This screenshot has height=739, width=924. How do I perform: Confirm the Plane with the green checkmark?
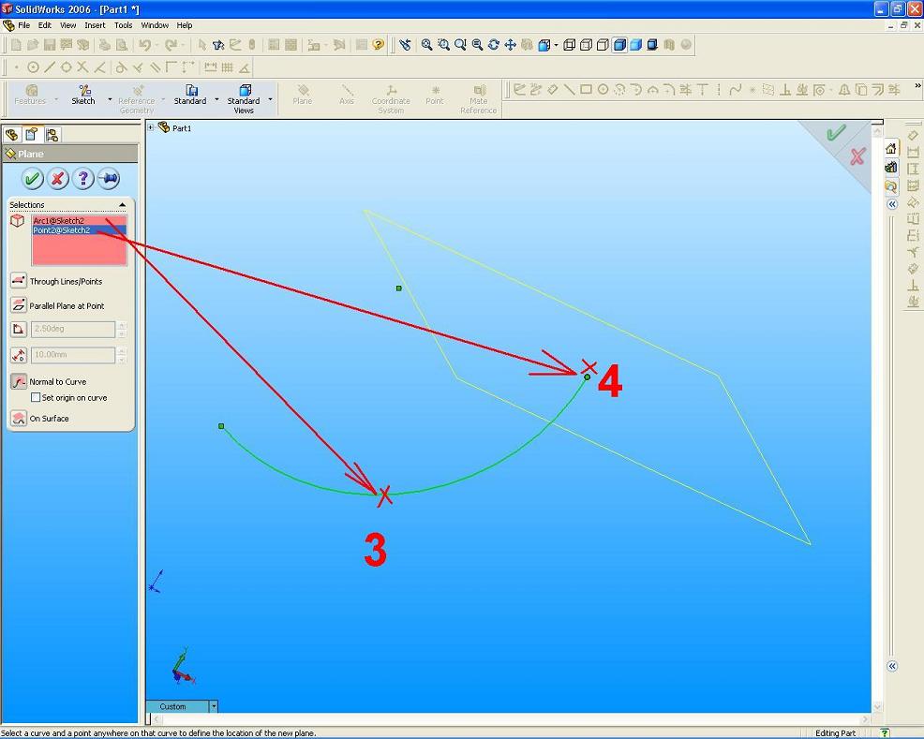tap(33, 179)
